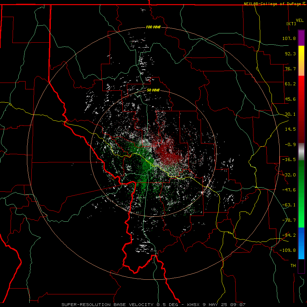Click the -0.9 velocity scale value
This screenshot has height=307, width=307.
[x=290, y=144]
